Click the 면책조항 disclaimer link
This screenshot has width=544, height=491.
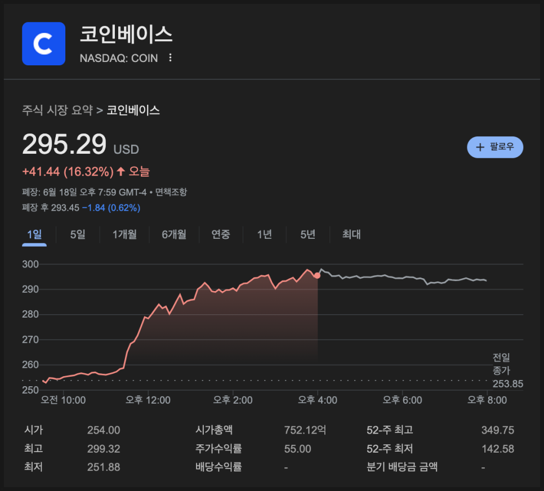(171, 192)
